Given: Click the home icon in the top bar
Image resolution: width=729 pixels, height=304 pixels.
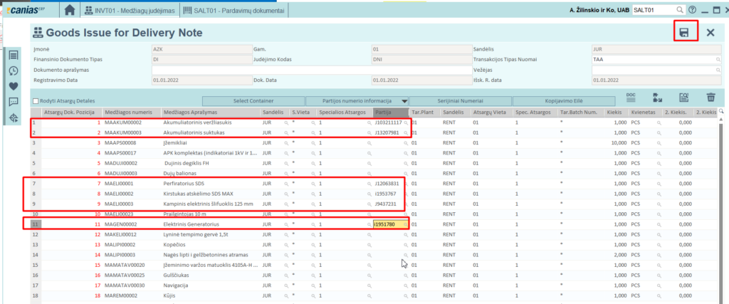Looking at the screenshot, I should (x=70, y=10).
